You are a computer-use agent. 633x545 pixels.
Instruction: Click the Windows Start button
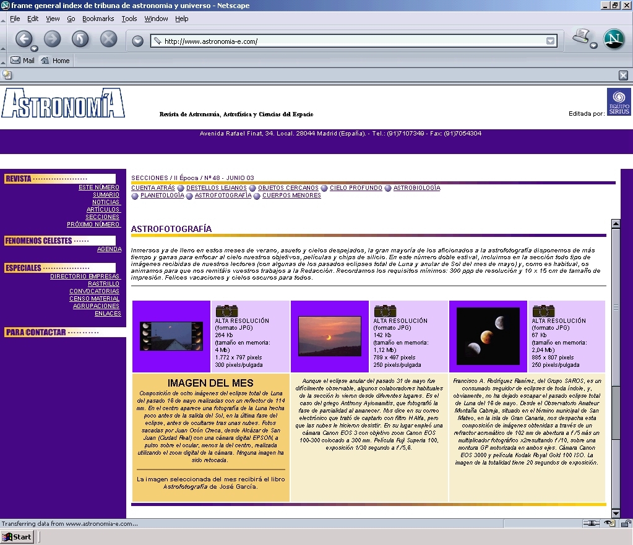tap(17, 537)
